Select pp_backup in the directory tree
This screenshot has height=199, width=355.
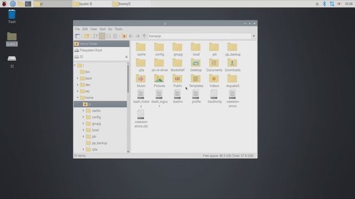pos(97,143)
